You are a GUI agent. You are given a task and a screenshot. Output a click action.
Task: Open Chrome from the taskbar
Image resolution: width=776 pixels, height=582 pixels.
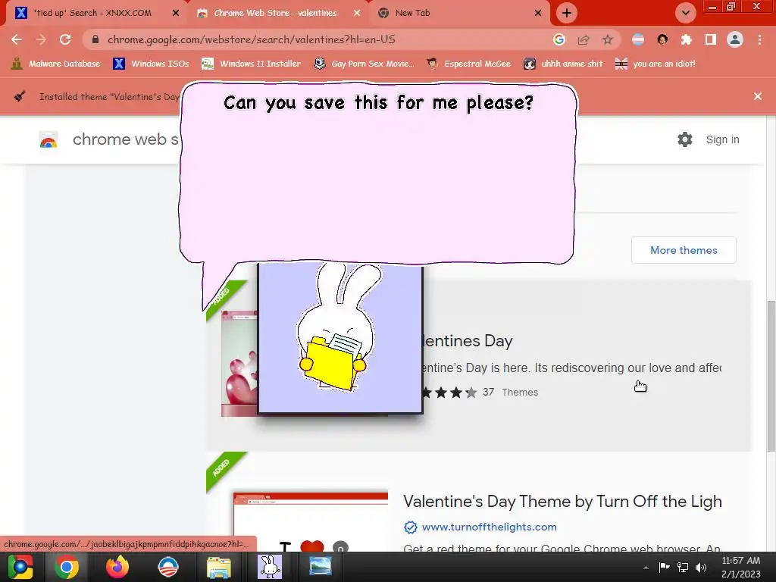(67, 567)
